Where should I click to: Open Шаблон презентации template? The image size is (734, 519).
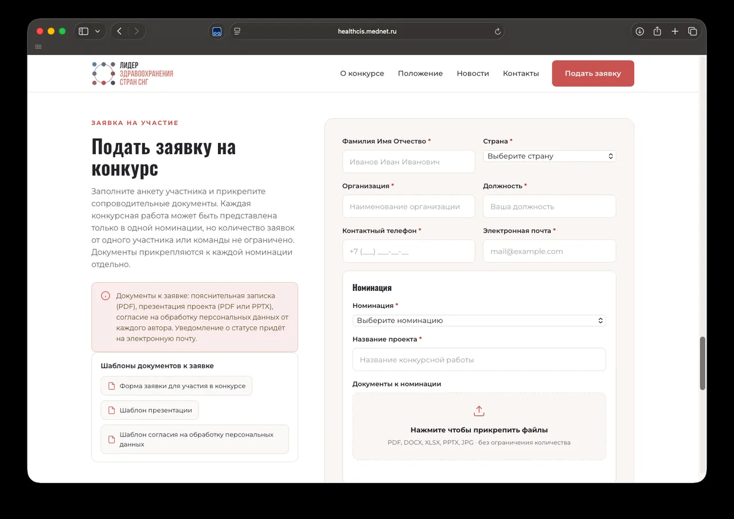point(150,411)
